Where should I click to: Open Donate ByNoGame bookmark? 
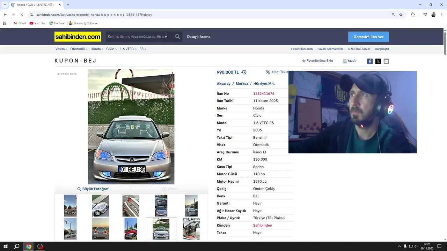click(x=84, y=23)
